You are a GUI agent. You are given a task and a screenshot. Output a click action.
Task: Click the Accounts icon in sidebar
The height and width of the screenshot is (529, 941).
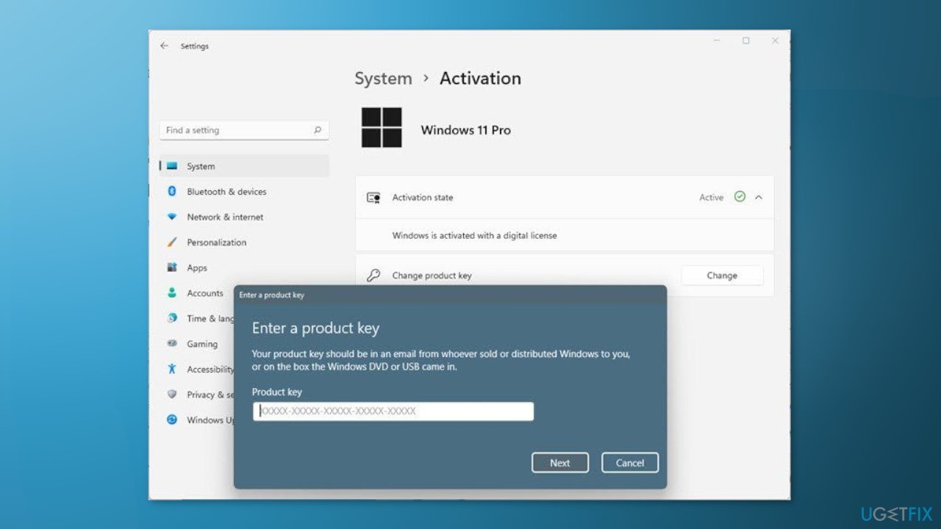click(x=171, y=292)
